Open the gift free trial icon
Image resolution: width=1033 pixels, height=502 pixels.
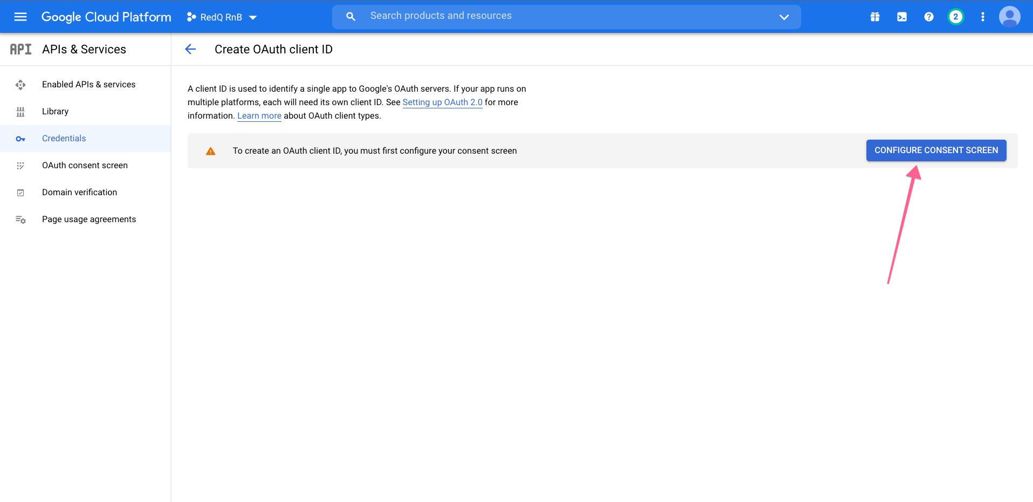[875, 17]
